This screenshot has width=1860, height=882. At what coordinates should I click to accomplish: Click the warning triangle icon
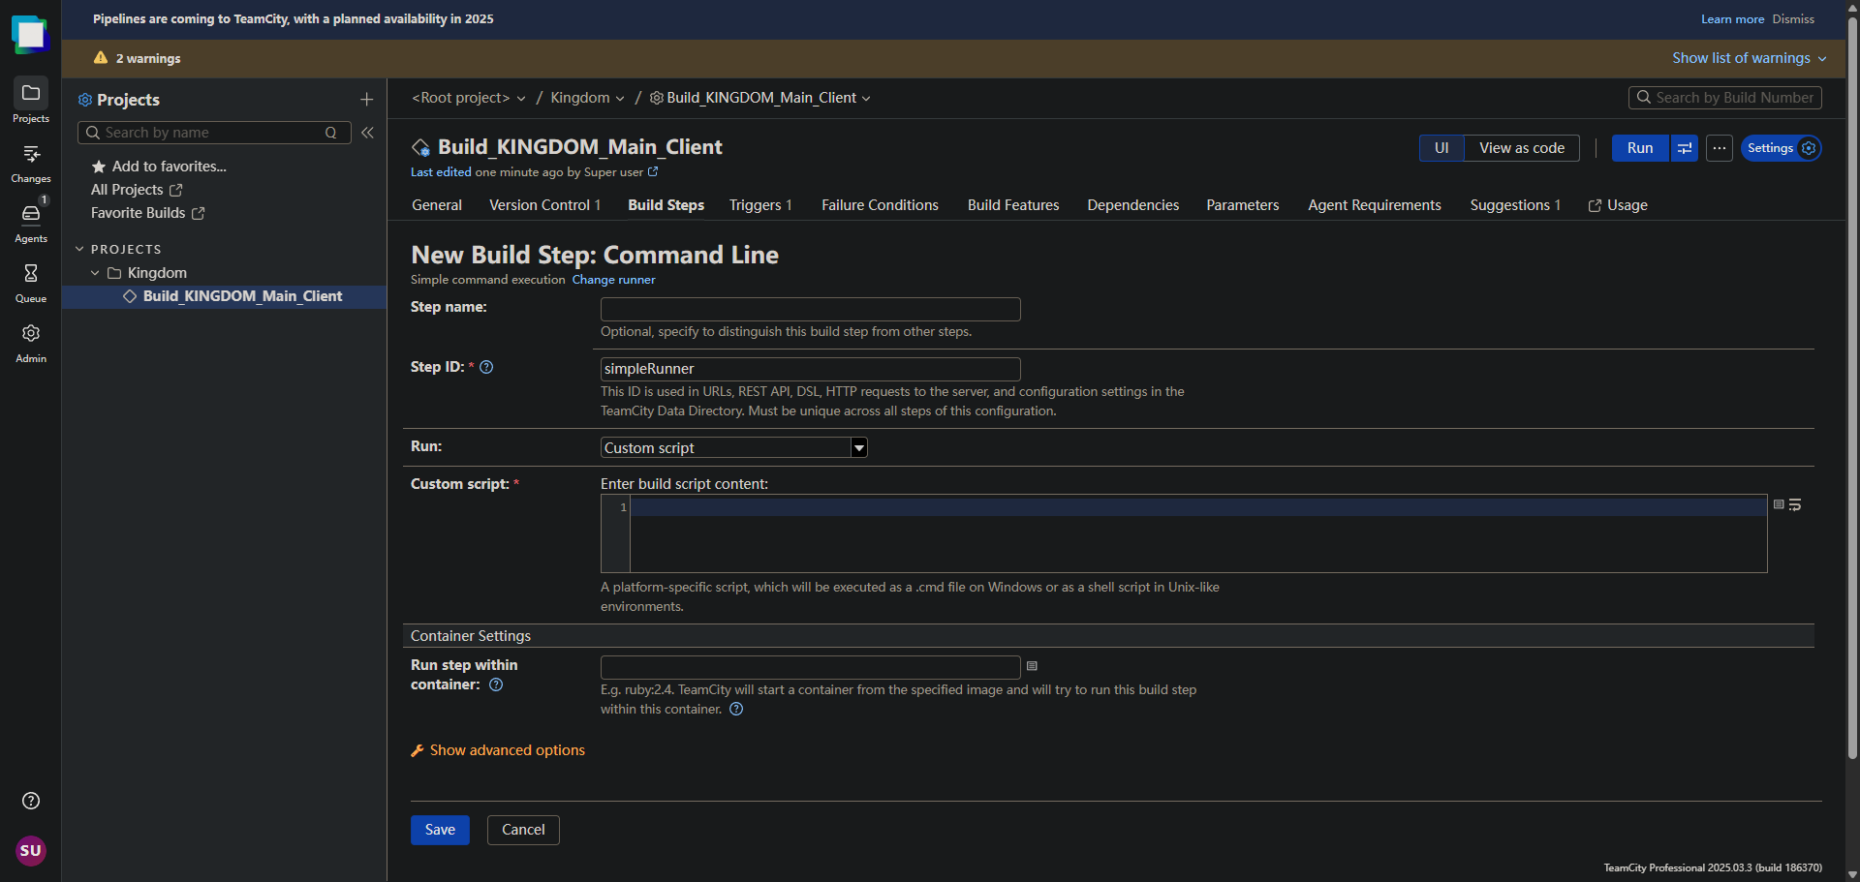pyautogui.click(x=101, y=58)
